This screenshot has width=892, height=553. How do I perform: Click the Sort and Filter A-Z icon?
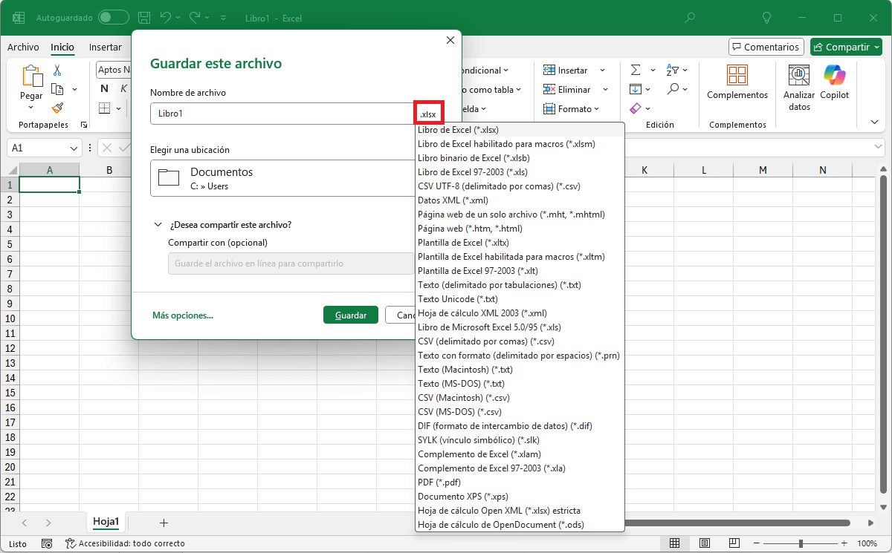(x=673, y=70)
